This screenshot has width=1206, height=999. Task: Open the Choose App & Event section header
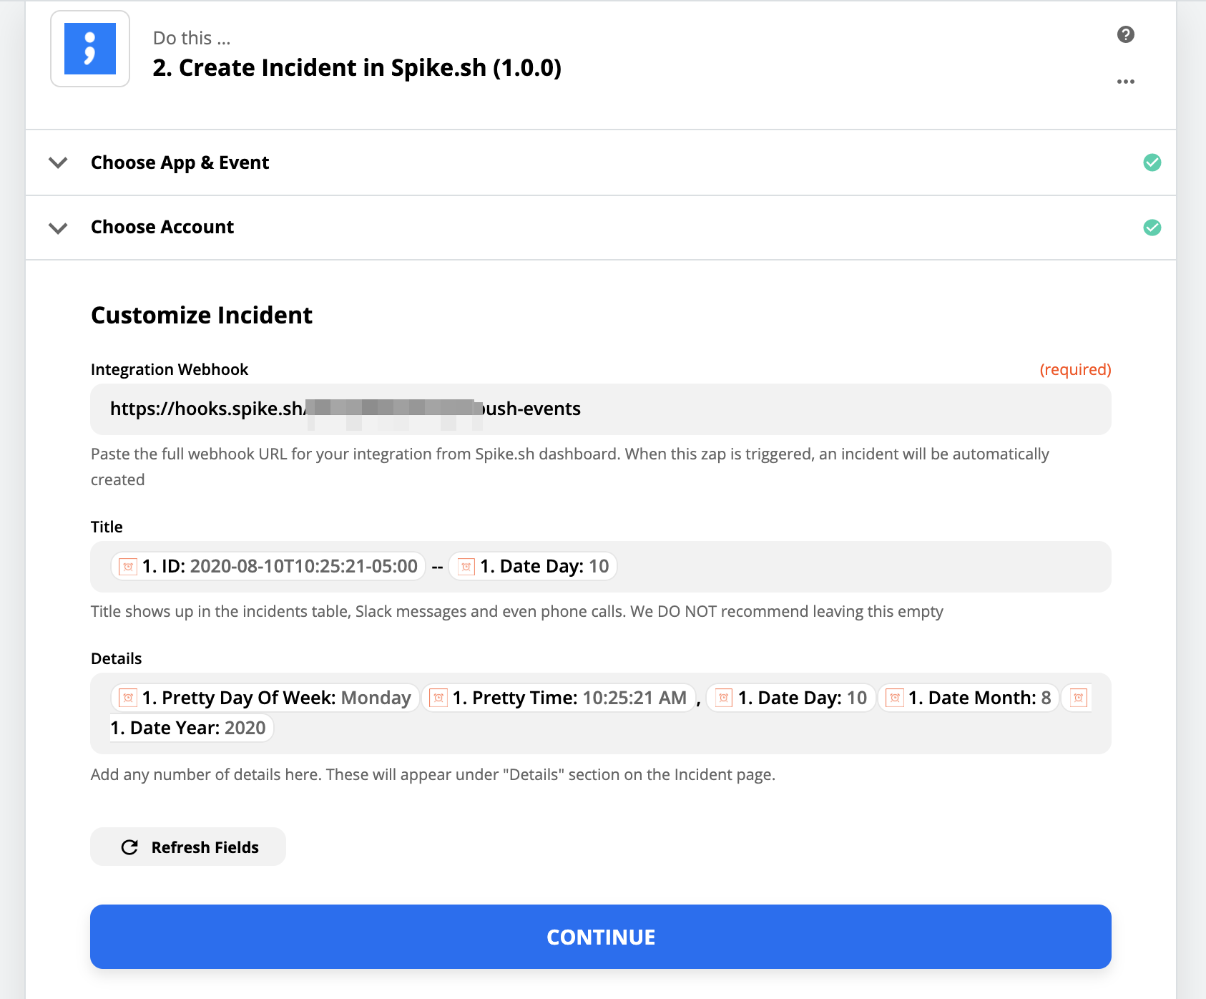coord(601,162)
